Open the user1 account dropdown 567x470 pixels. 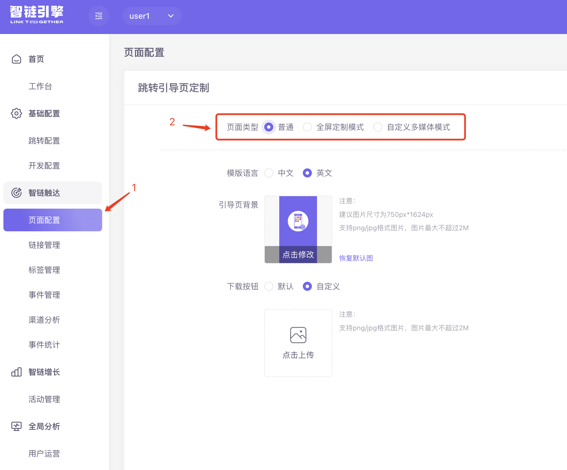pyautogui.click(x=152, y=16)
